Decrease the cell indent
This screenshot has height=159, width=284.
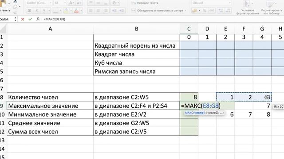tap(114, 11)
